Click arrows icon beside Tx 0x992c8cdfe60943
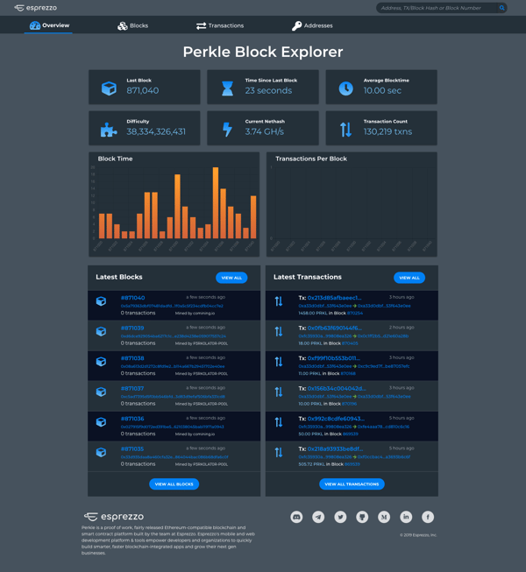Viewport: 526px width, 572px height. [279, 422]
